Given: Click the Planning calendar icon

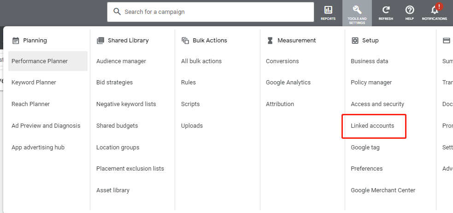Looking at the screenshot, I should point(16,41).
